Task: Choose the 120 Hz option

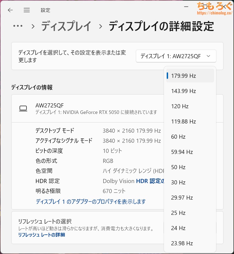Action: [190, 106]
